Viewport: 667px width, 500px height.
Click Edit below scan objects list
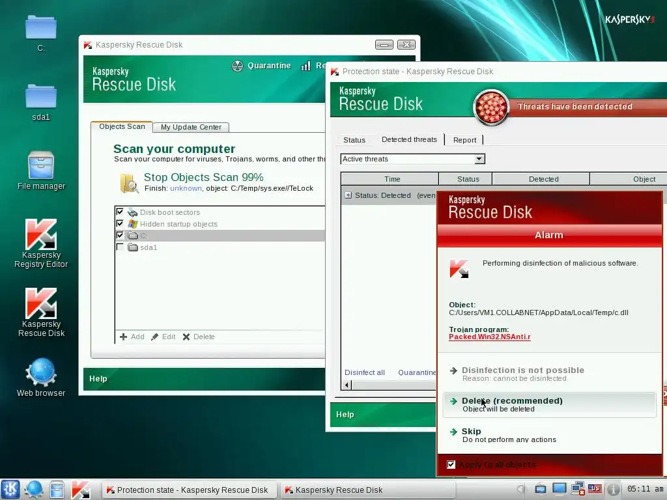point(163,337)
